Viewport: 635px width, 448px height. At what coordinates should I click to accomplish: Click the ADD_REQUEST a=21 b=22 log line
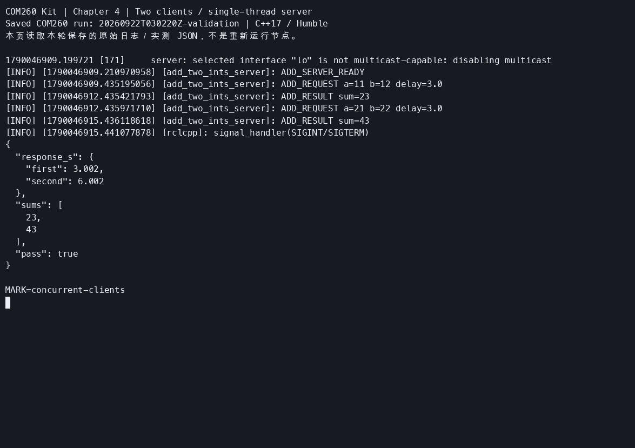[x=224, y=109]
